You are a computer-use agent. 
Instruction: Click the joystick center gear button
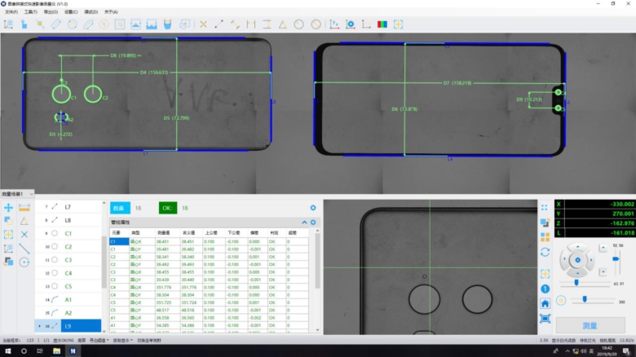(577, 260)
